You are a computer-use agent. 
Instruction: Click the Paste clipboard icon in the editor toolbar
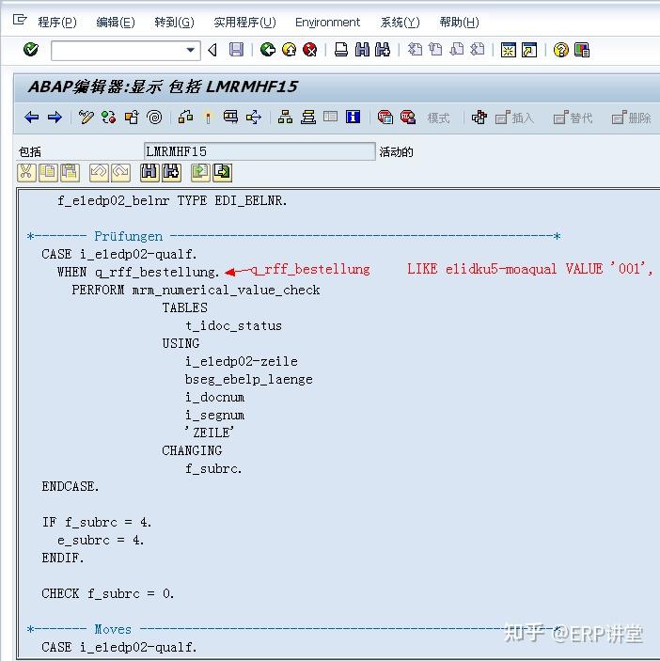[x=70, y=172]
